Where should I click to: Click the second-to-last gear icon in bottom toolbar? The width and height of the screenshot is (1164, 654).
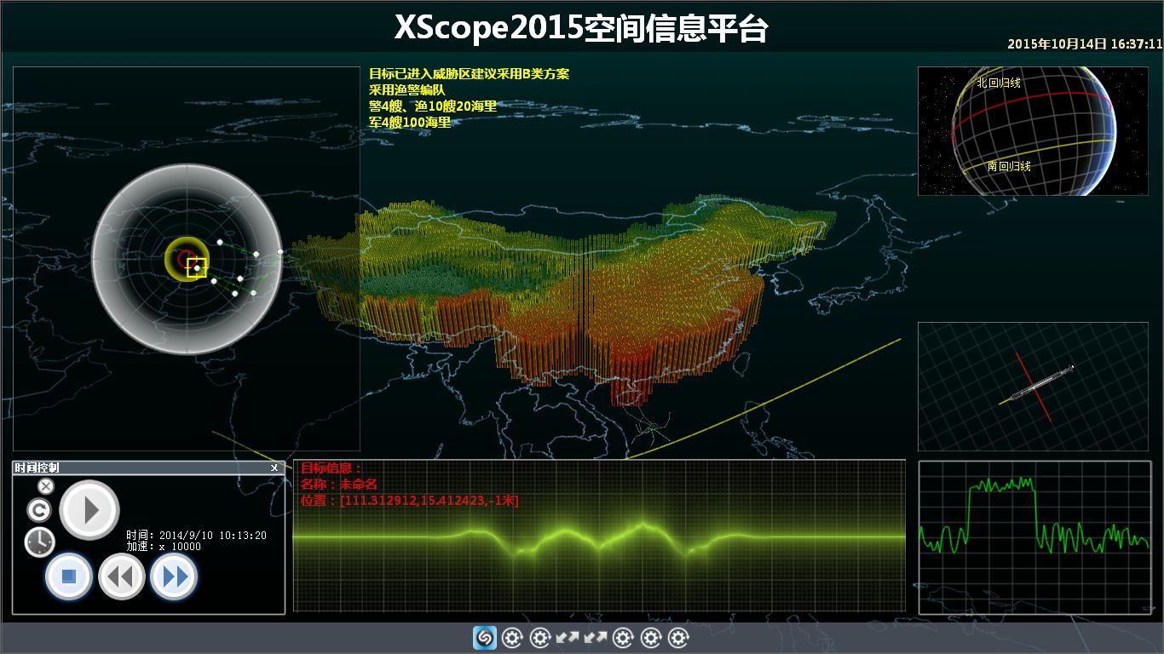[x=651, y=638]
